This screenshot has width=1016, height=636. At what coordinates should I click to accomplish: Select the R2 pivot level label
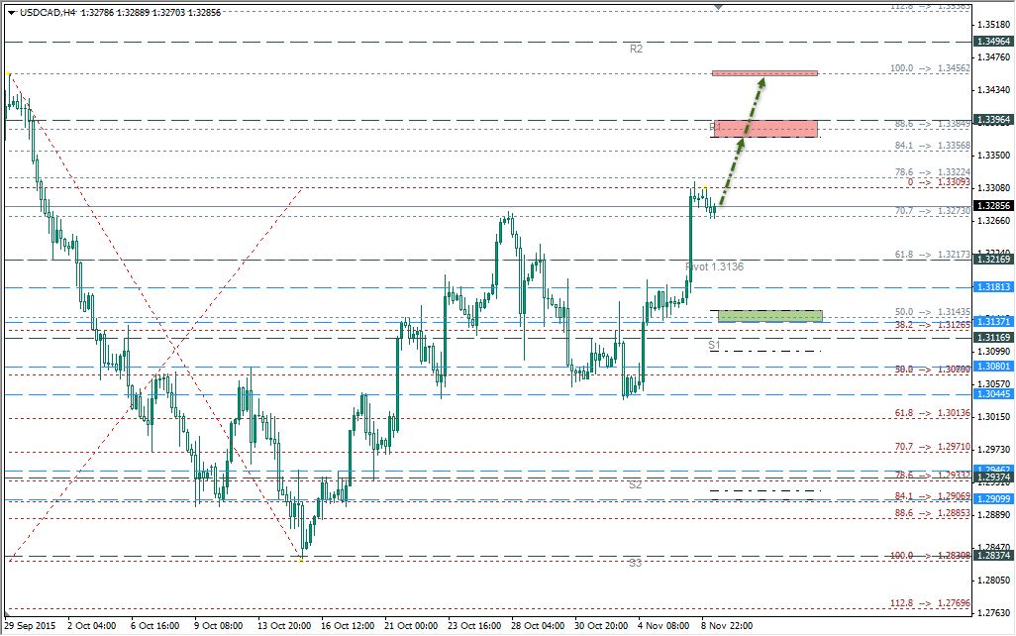[x=637, y=49]
